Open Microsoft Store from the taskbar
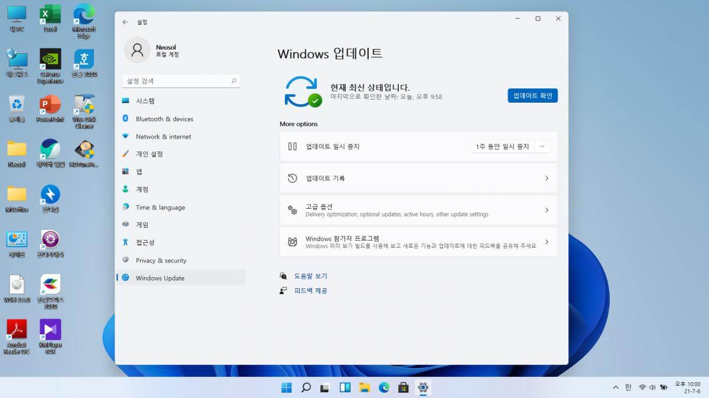The image size is (709, 398). [x=404, y=387]
